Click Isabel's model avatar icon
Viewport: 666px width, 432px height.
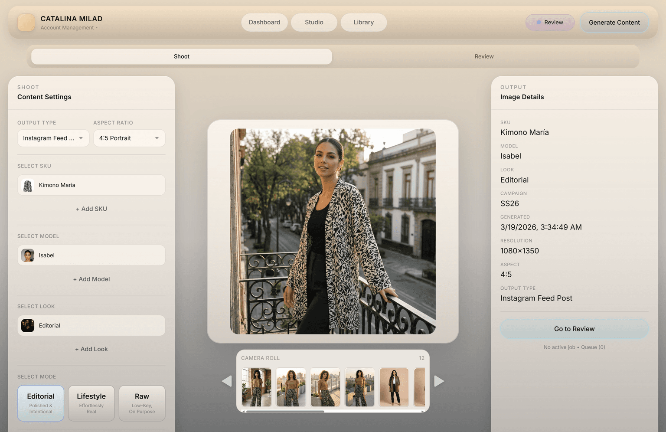click(27, 255)
